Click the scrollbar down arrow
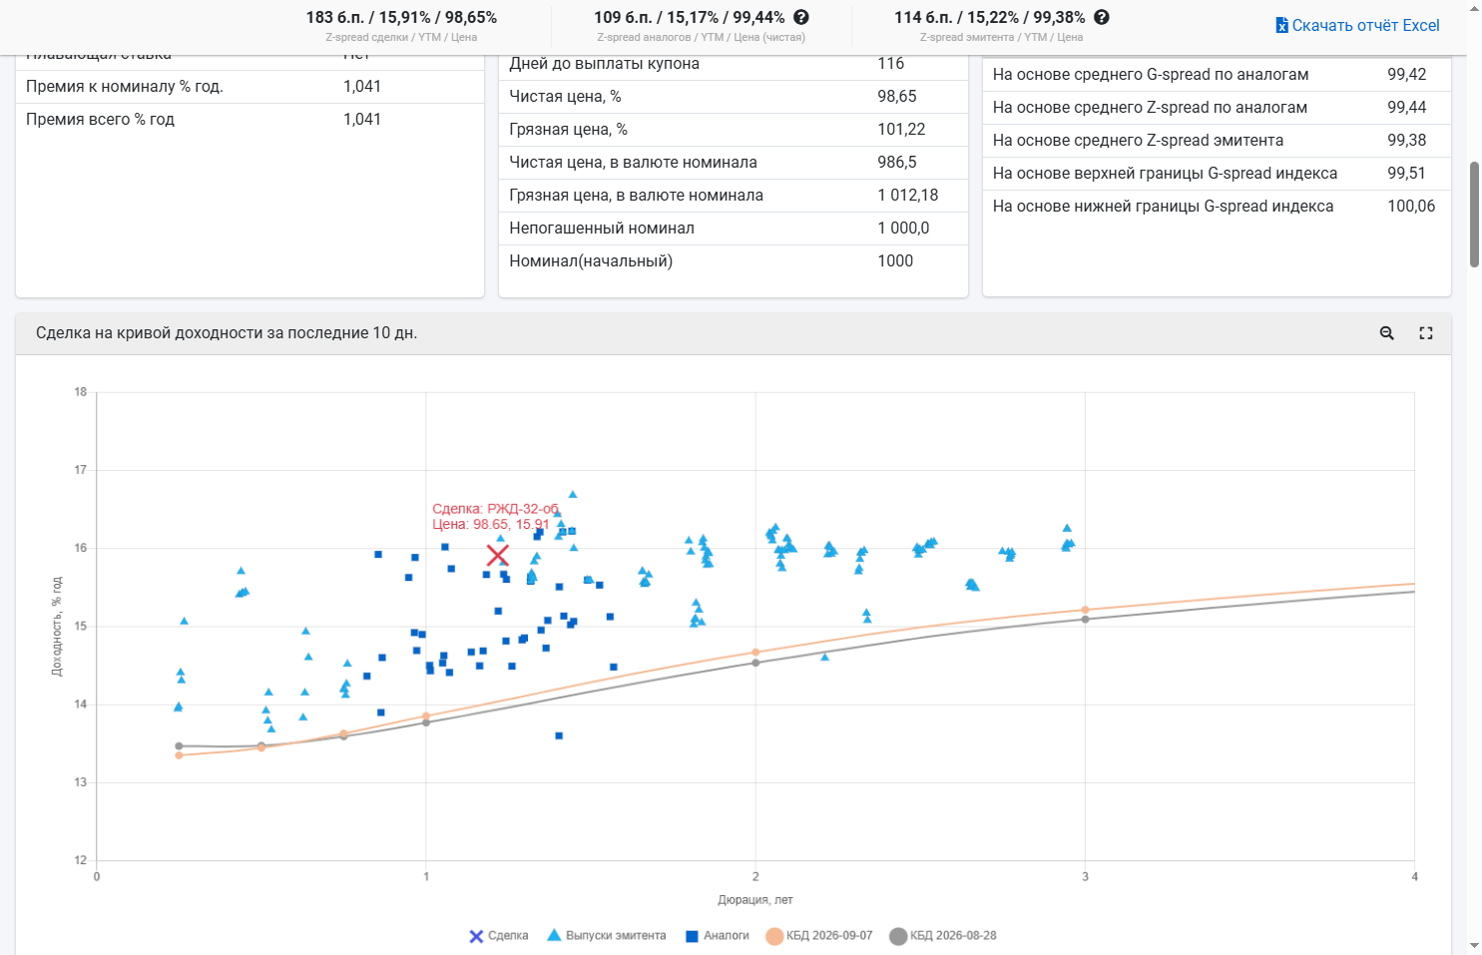 click(1474, 945)
